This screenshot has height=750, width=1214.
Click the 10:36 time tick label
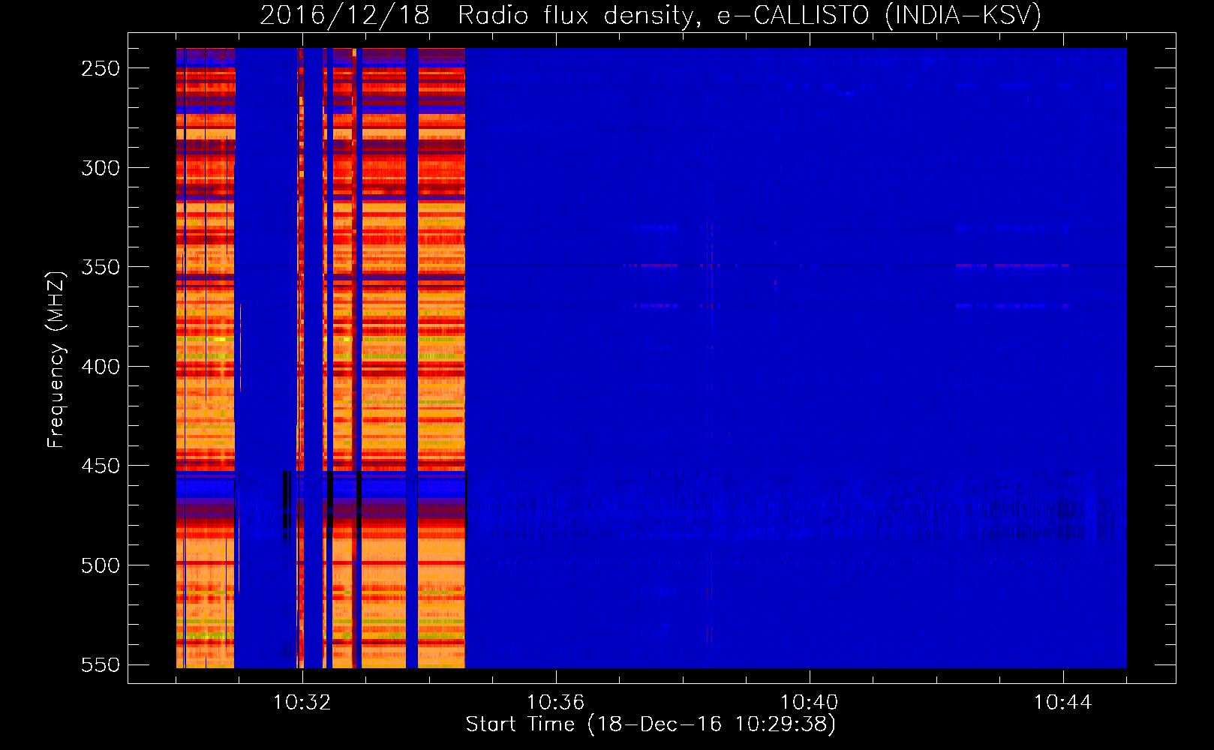(x=556, y=703)
